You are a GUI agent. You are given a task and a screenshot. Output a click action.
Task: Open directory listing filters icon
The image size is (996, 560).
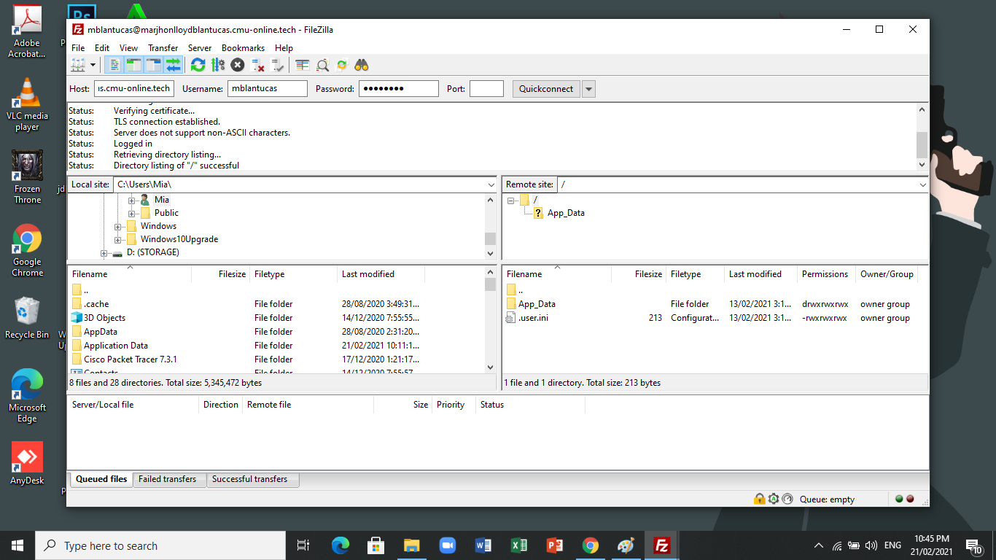302,66
